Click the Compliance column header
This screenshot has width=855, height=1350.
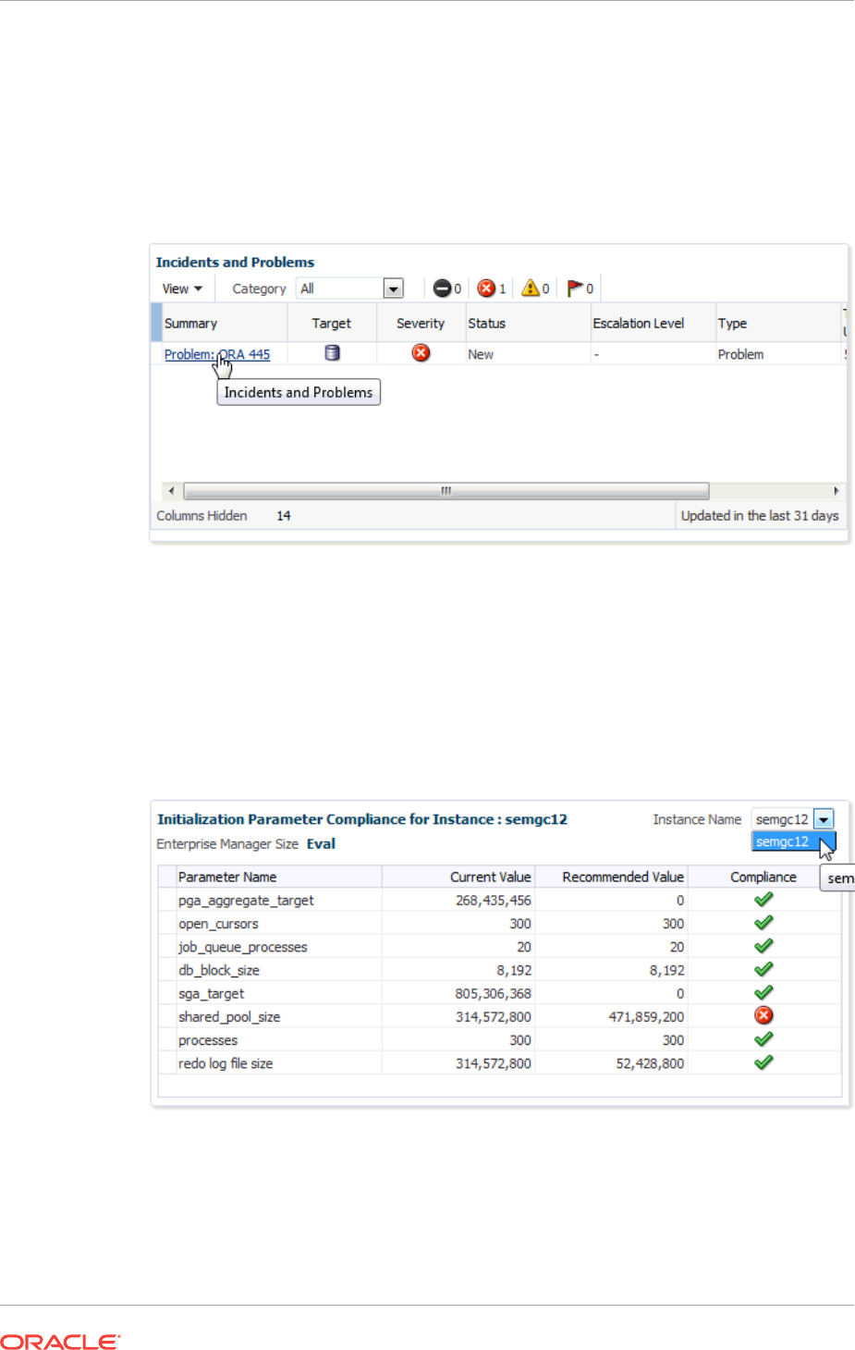point(763,877)
